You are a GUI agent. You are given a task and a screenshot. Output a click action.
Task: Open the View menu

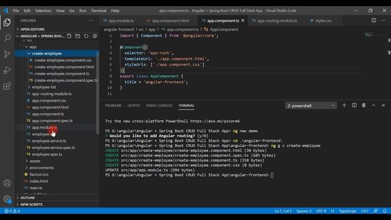[x=60, y=11]
